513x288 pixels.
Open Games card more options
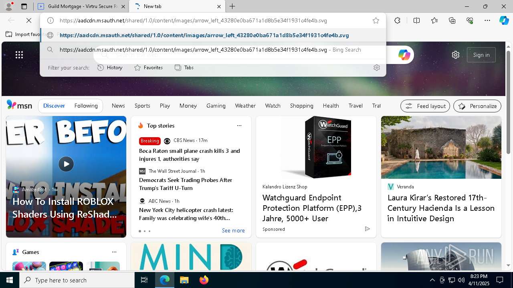point(114,252)
